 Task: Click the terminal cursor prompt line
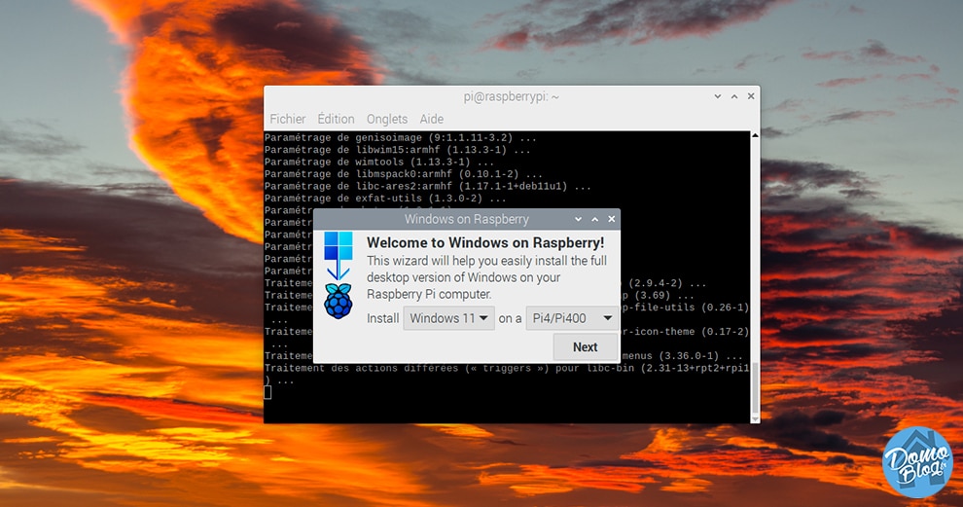267,392
